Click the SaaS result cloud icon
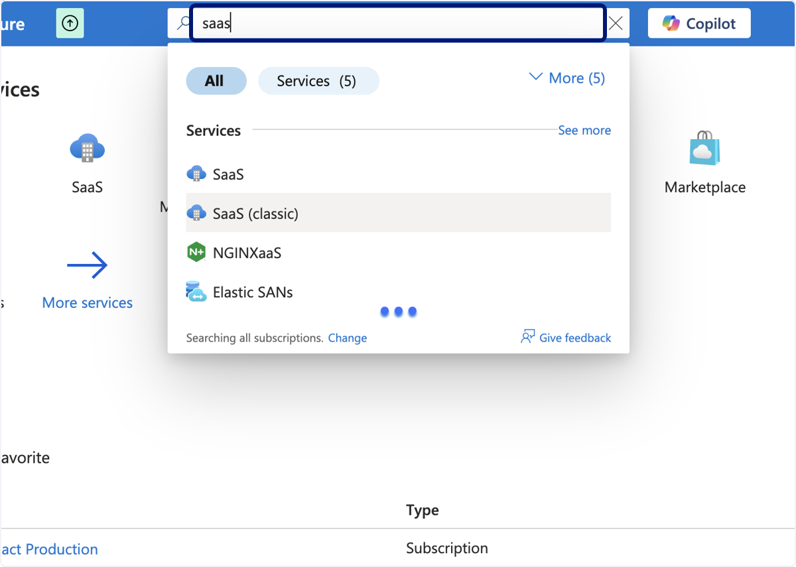The width and height of the screenshot is (796, 567). point(196,174)
